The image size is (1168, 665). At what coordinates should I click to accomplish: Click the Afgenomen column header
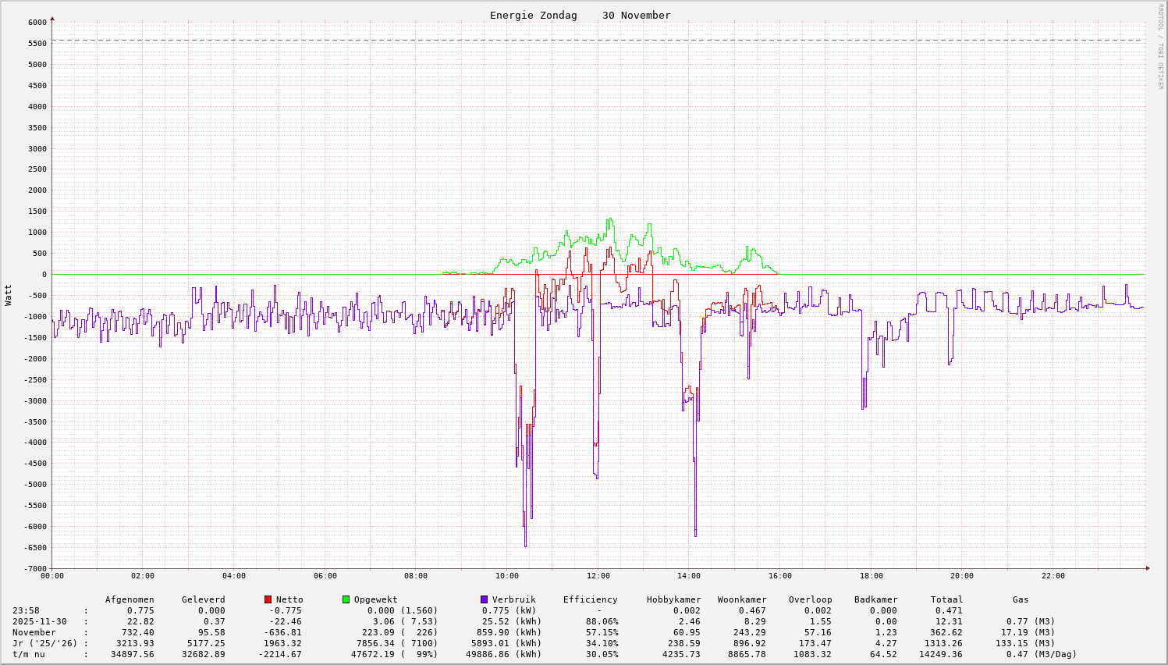point(130,599)
